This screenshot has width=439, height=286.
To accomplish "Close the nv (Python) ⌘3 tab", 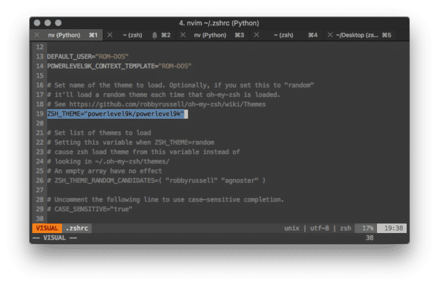I will [183, 35].
